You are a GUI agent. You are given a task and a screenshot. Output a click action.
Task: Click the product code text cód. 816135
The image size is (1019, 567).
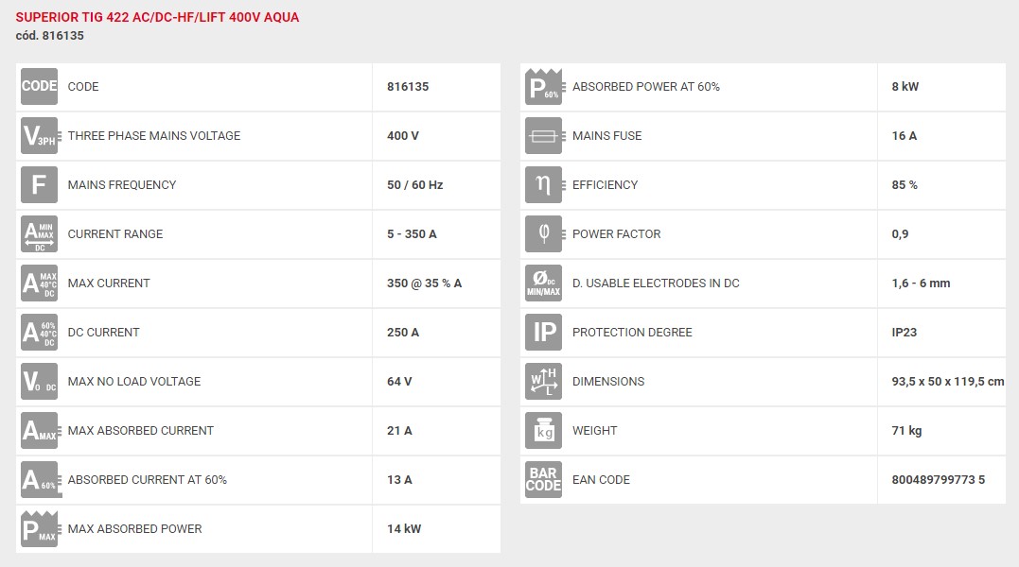(x=50, y=36)
